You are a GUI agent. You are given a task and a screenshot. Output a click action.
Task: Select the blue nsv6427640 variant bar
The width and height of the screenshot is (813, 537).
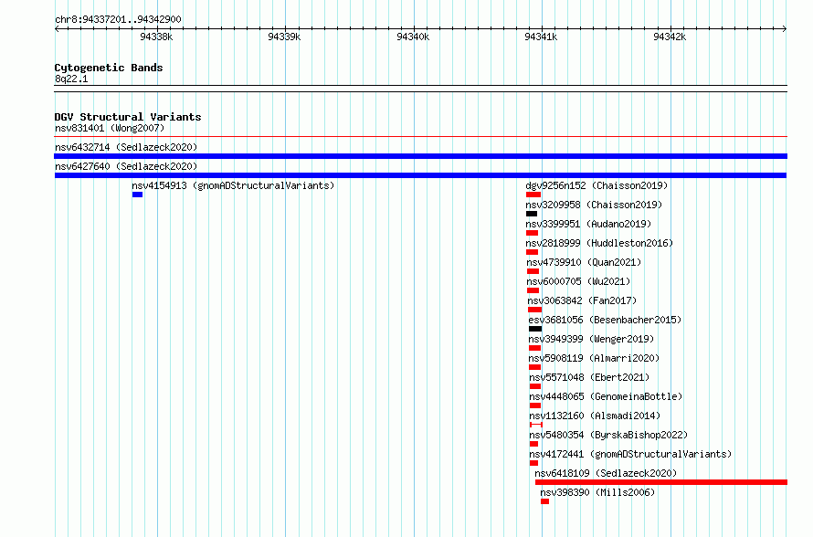pyautogui.click(x=420, y=175)
